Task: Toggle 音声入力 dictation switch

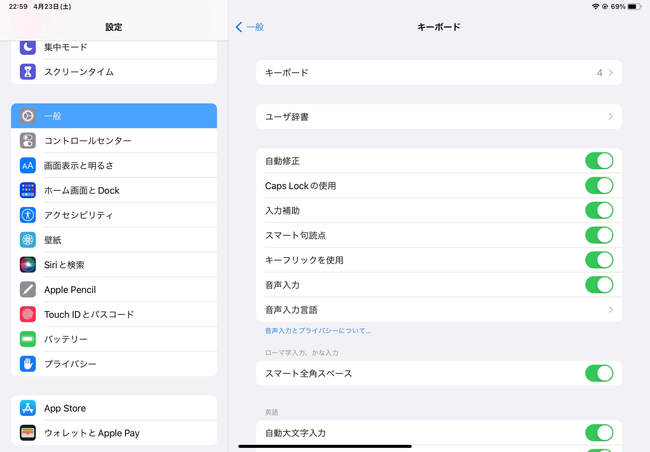Action: click(599, 285)
